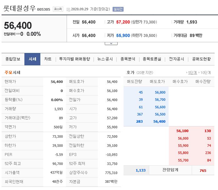Click 전일상한 value 72,500

coord(112,136)
